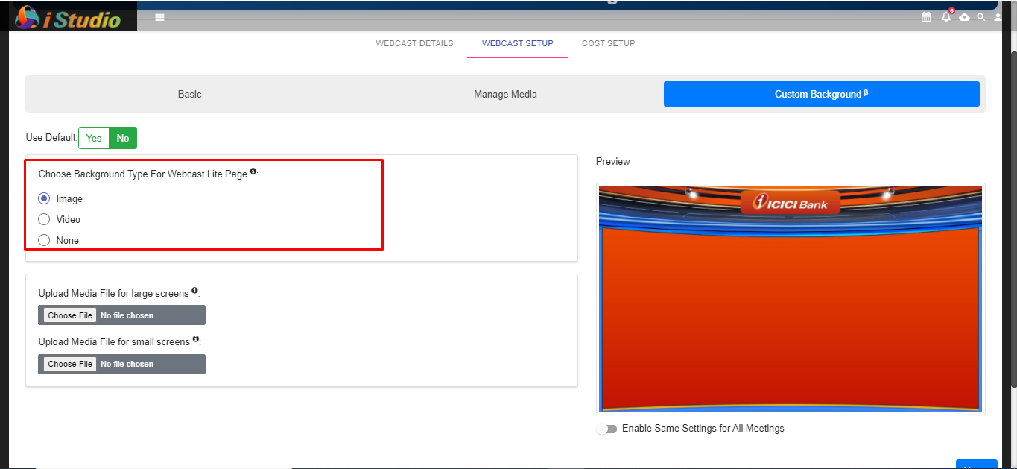Image resolution: width=1017 pixels, height=469 pixels.
Task: Switch to Webcast Details tab
Action: click(414, 43)
